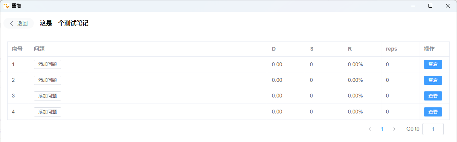This screenshot has width=457, height=142.
Task: Go to next page with right arrow
Action: [394, 129]
